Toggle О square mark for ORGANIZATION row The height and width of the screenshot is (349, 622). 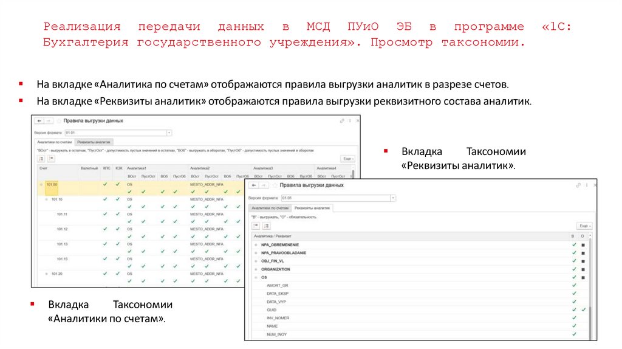click(x=583, y=269)
